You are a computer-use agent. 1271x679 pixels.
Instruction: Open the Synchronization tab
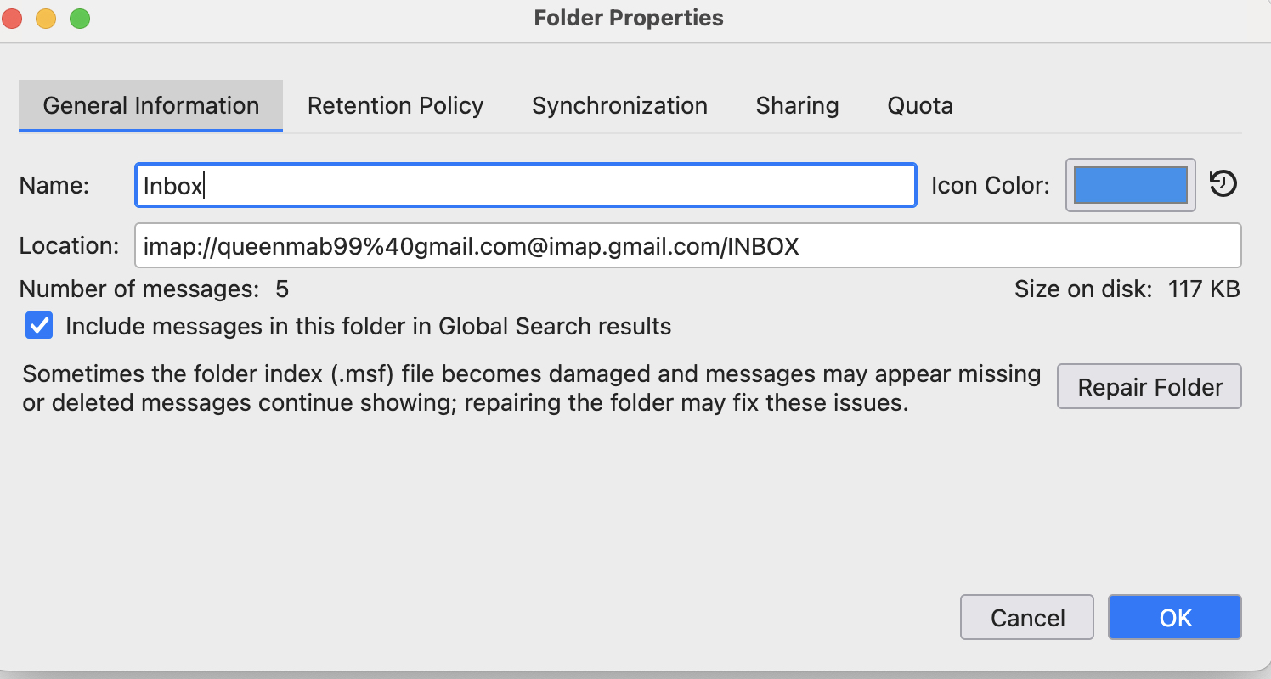coord(619,106)
